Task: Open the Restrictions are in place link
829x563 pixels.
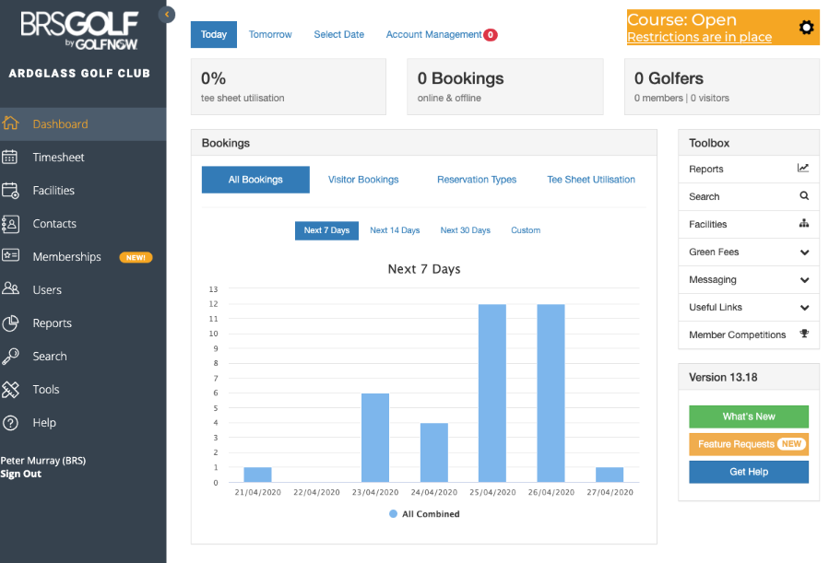Action: [699, 37]
